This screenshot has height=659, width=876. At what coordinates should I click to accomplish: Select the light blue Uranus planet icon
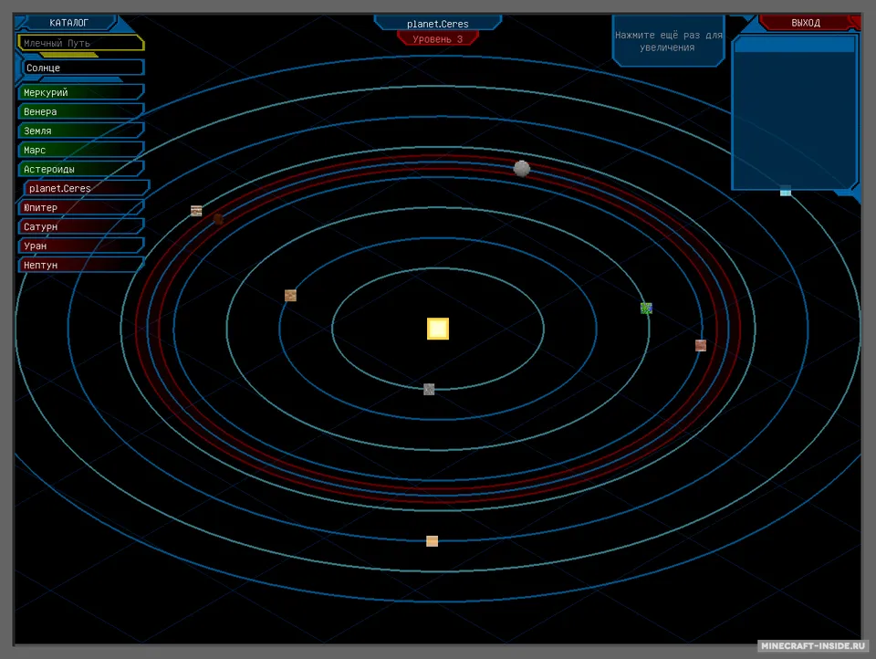(x=786, y=191)
